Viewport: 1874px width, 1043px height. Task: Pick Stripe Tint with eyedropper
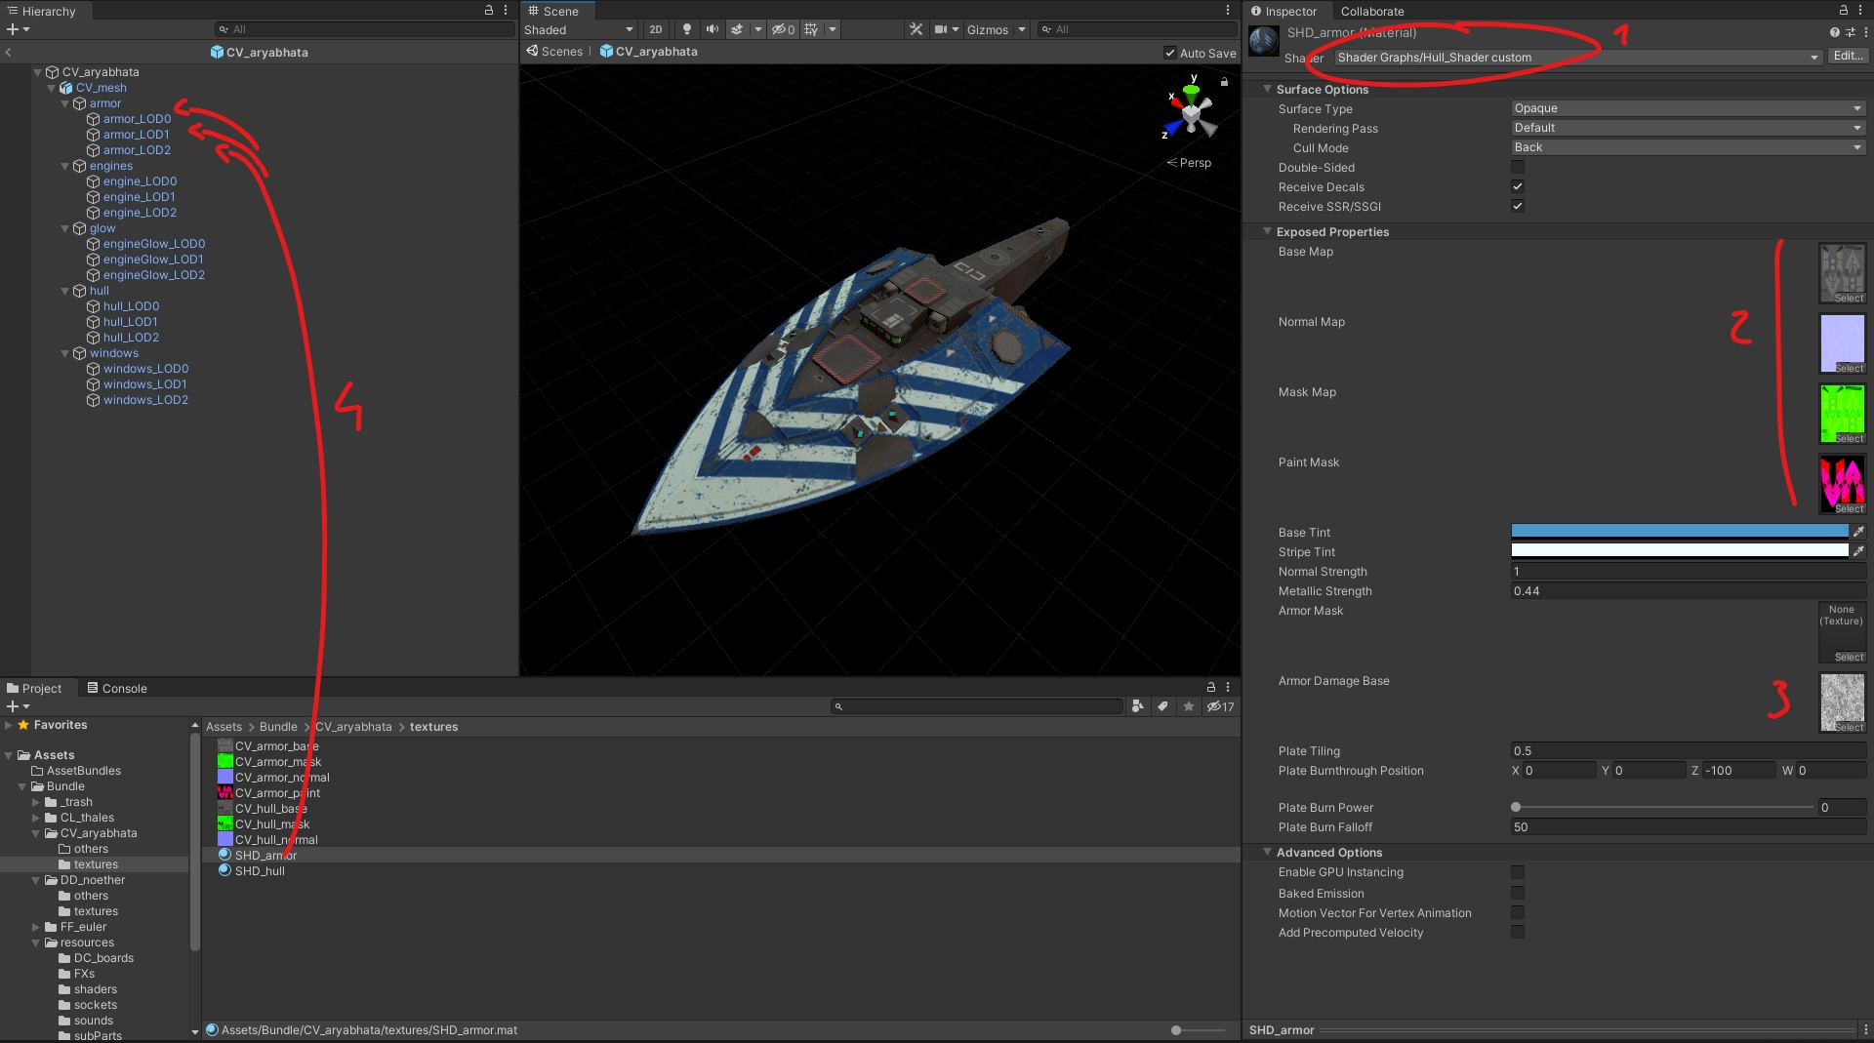[1858, 551]
